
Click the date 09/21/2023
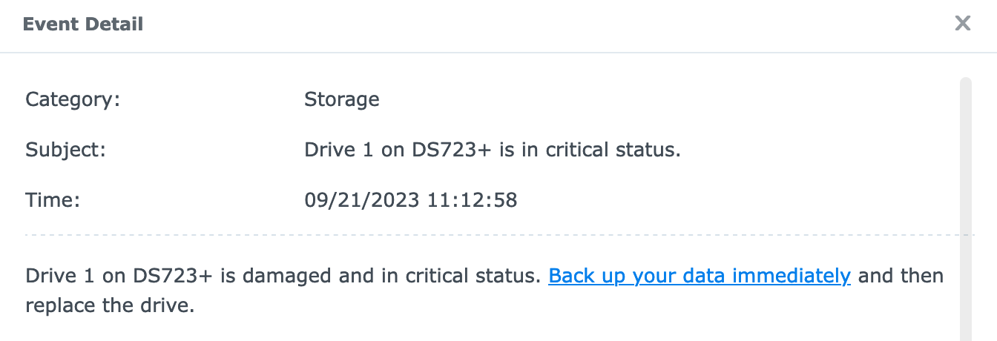pos(362,200)
